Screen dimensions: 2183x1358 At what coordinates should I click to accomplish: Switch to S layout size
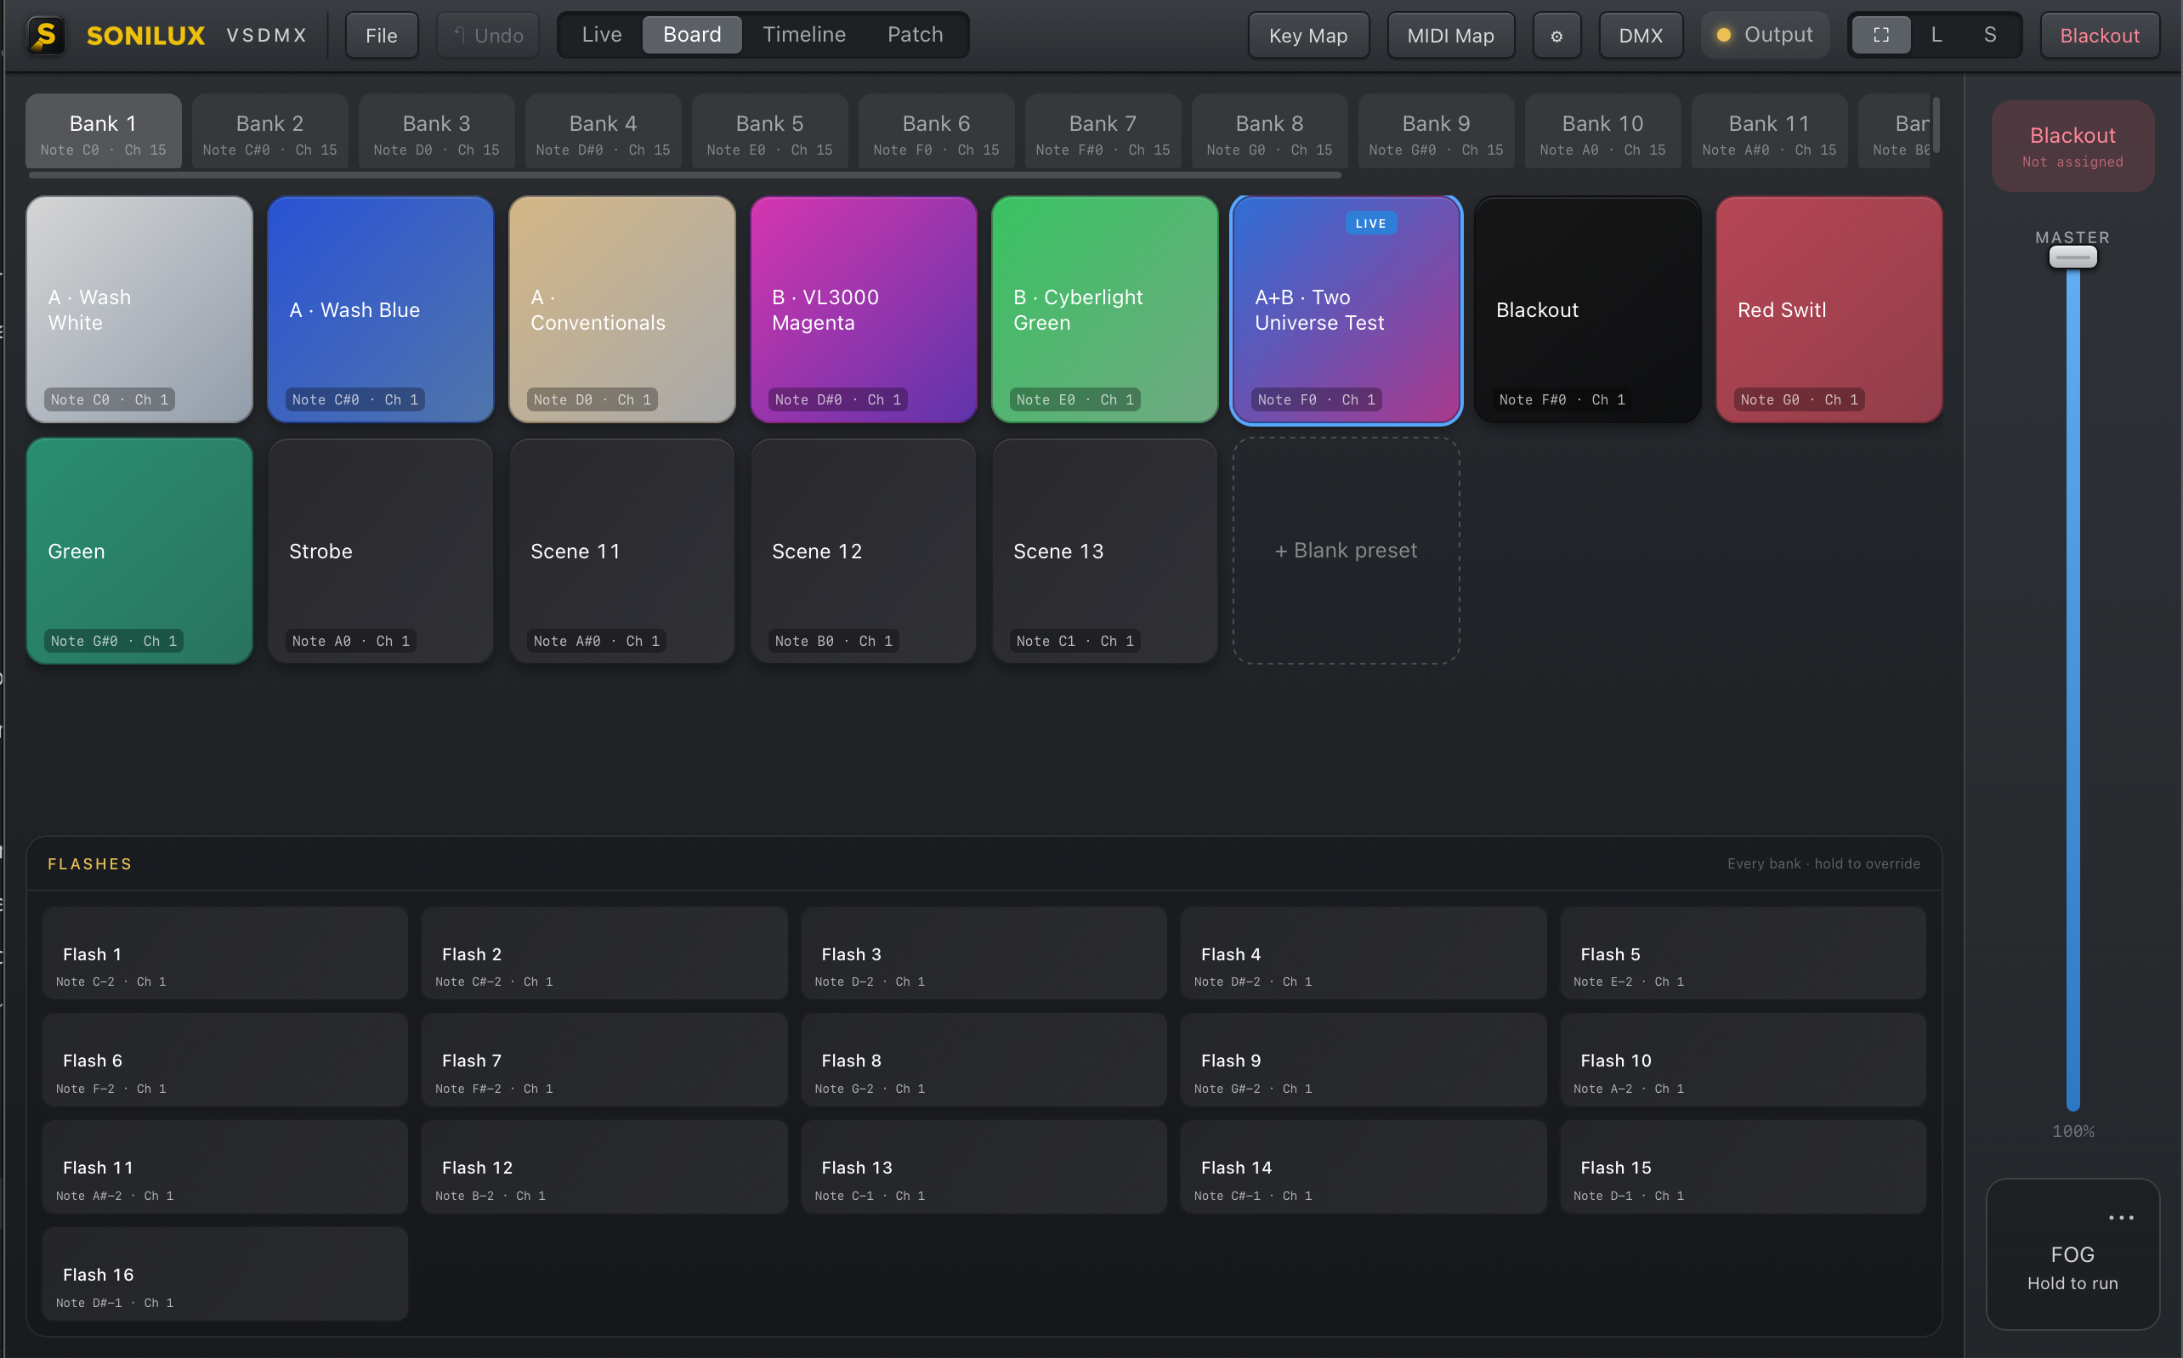(x=1990, y=35)
